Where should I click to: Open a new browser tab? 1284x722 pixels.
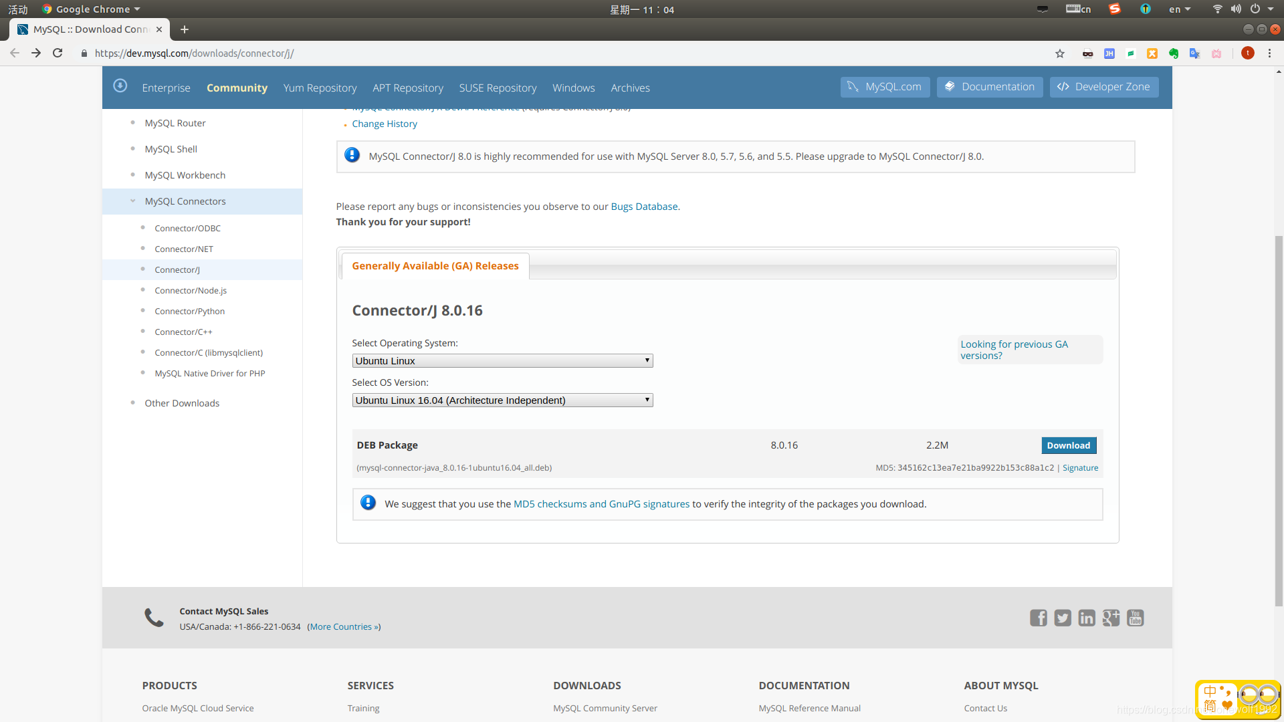pos(185,29)
